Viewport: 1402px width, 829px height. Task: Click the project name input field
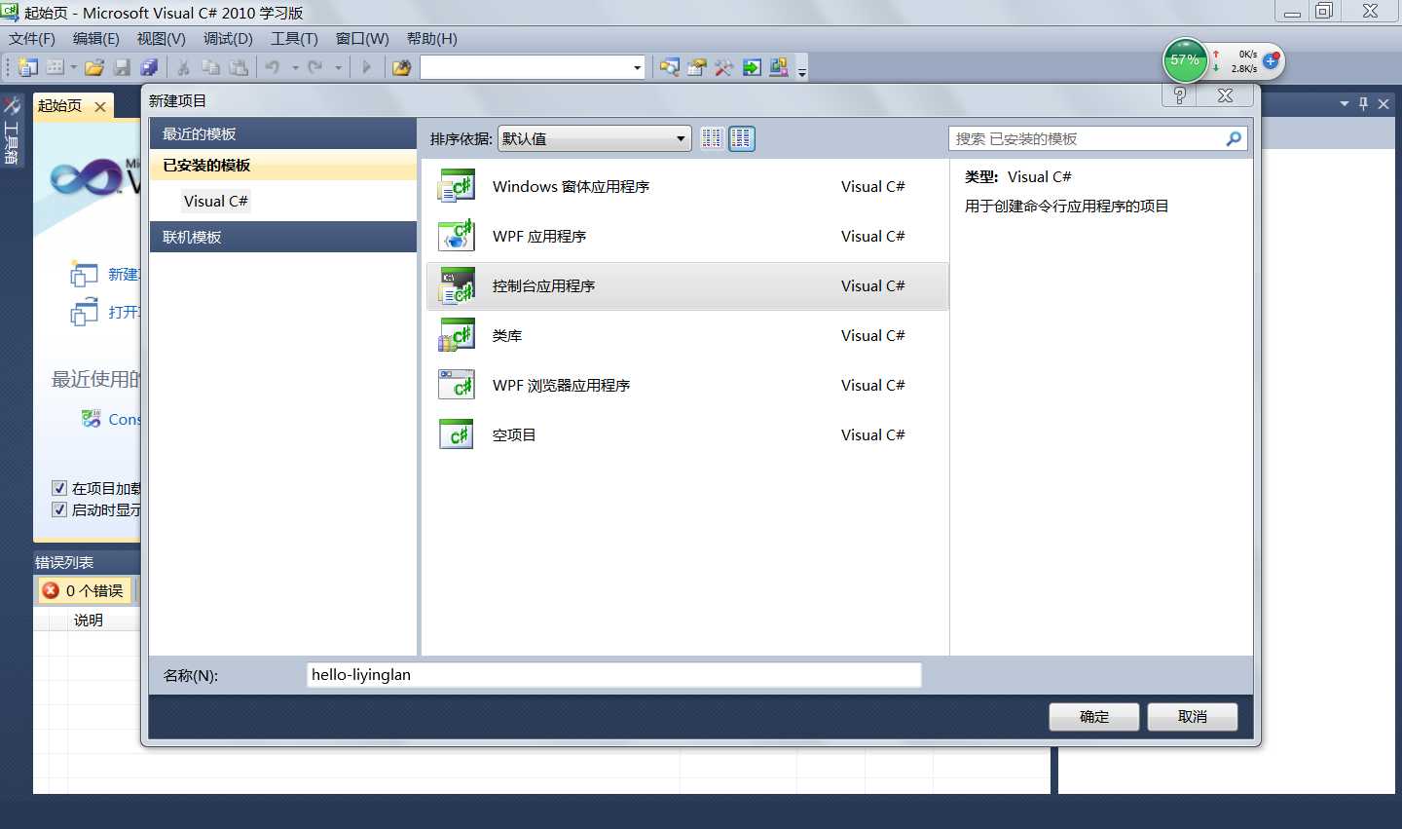pos(614,675)
